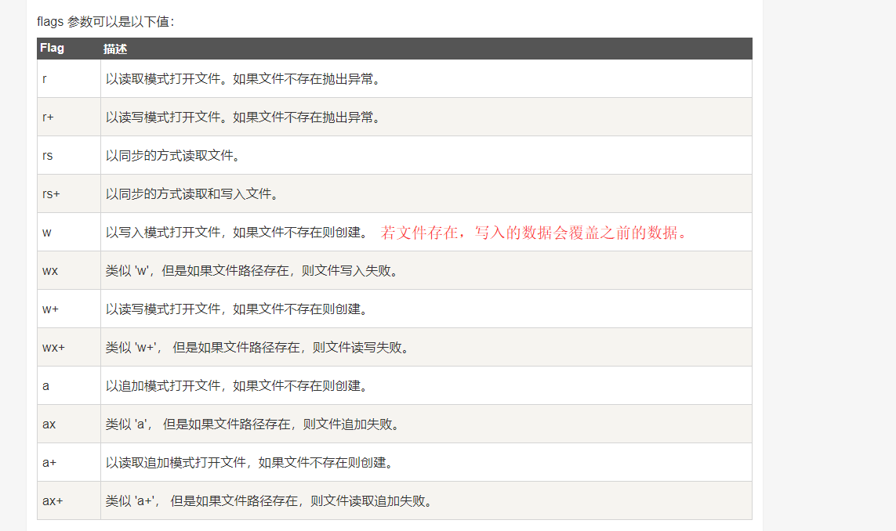Click description '以同步的方式读取文件'
Screen dimensions: 896x531
[172, 156]
